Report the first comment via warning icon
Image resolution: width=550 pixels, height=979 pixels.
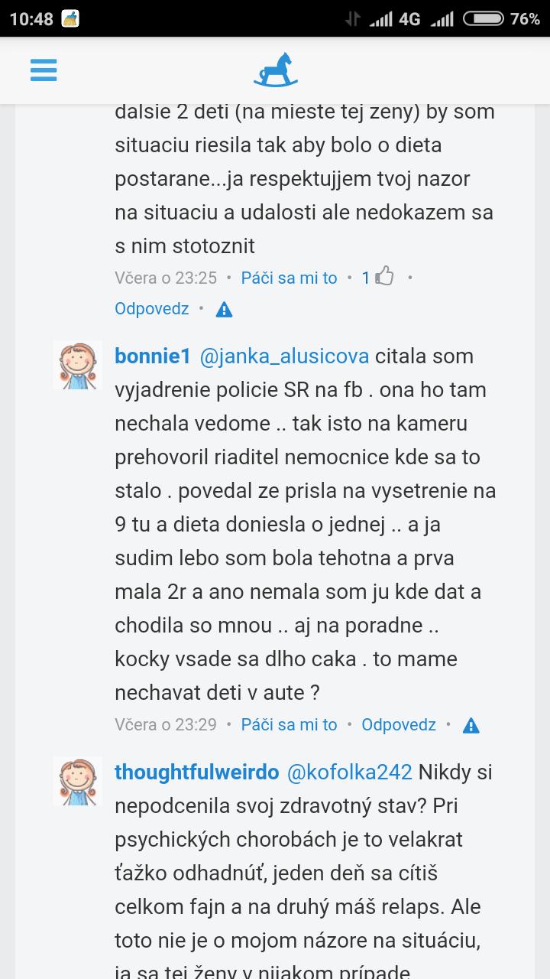pos(224,309)
